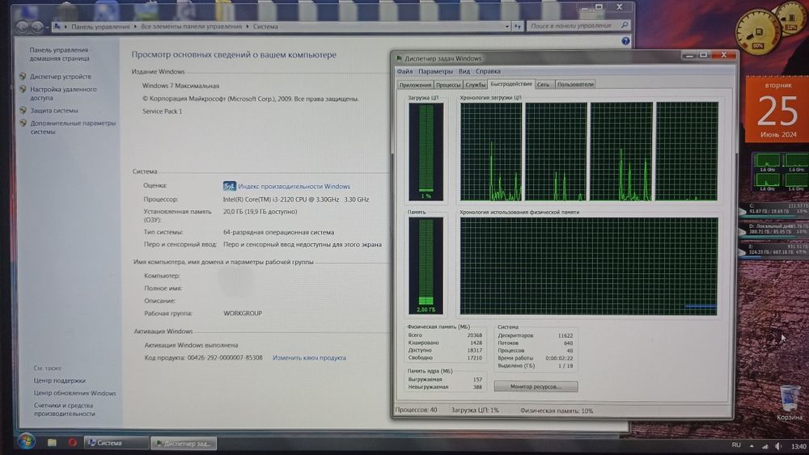Viewport: 809px width, 455px height.
Task: Open the folder icon on the taskbar
Action: click(x=52, y=442)
